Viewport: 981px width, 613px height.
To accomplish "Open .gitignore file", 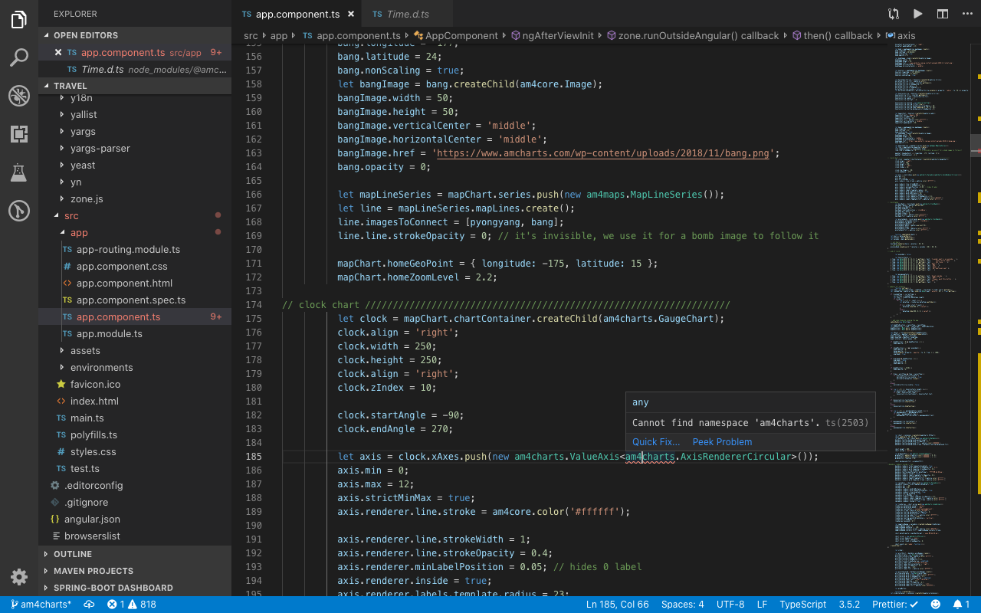I will tap(135, 503).
